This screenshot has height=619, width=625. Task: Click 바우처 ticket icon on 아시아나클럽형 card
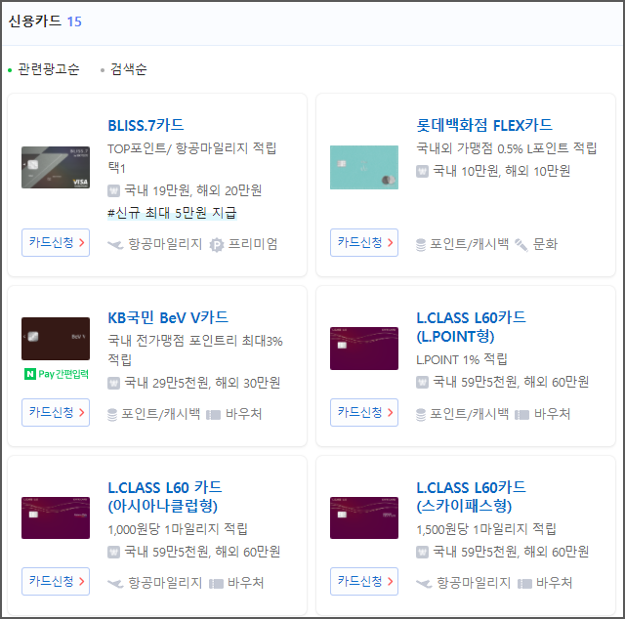click(x=216, y=584)
